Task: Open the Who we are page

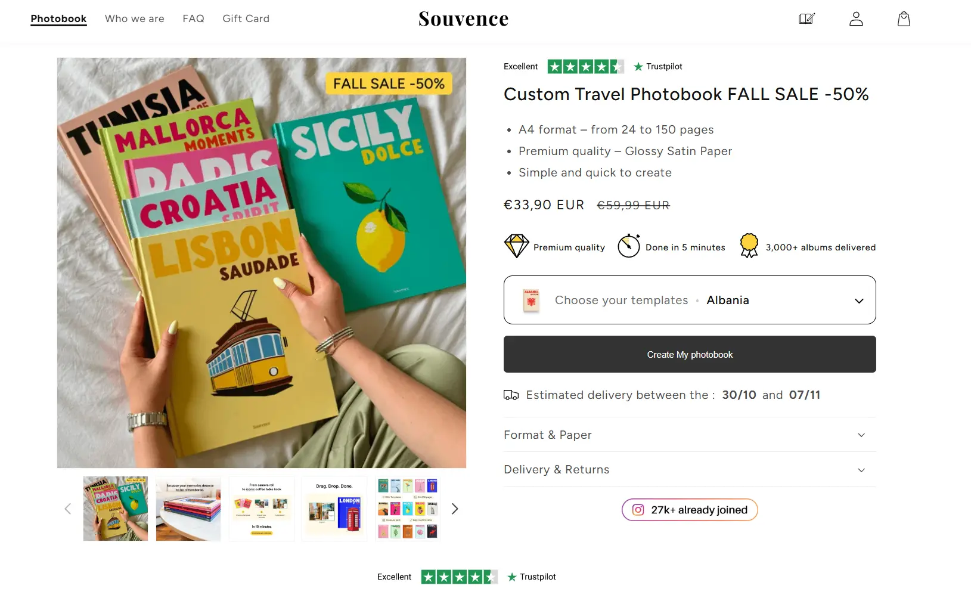Action: tap(135, 18)
